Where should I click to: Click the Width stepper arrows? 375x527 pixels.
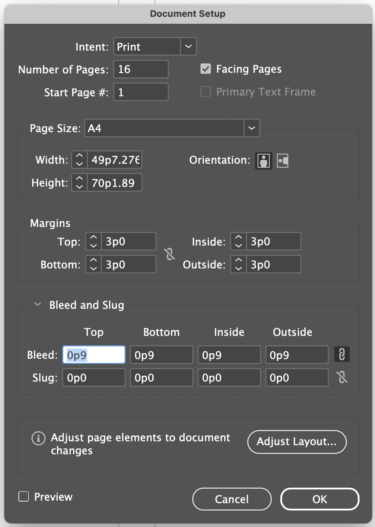click(80, 160)
